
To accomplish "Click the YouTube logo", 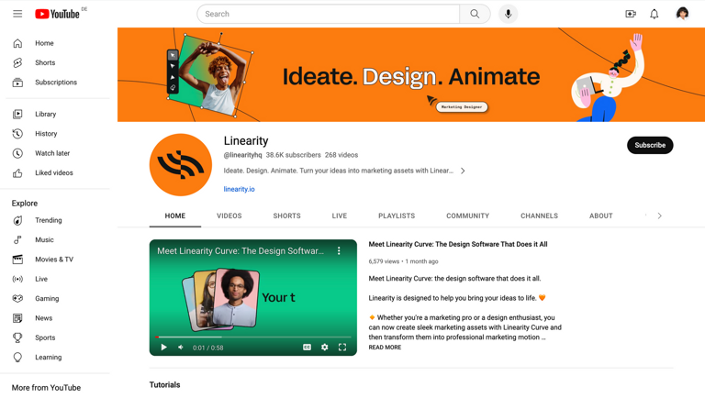I will pyautogui.click(x=58, y=14).
